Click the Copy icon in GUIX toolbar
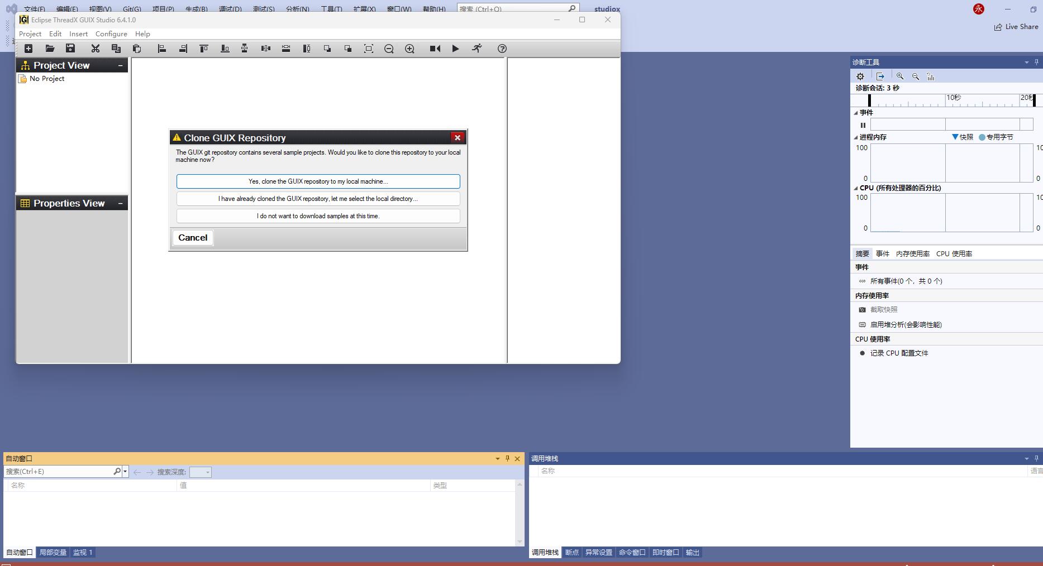Viewport: 1043px width, 566px height. (116, 49)
